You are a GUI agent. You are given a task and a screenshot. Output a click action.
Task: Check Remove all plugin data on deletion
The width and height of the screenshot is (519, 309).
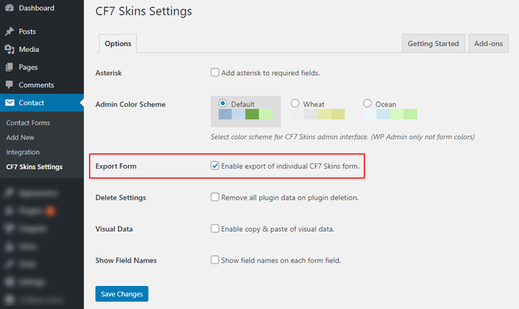click(215, 197)
